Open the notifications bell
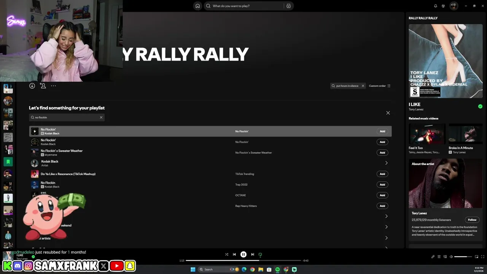 click(x=436, y=6)
